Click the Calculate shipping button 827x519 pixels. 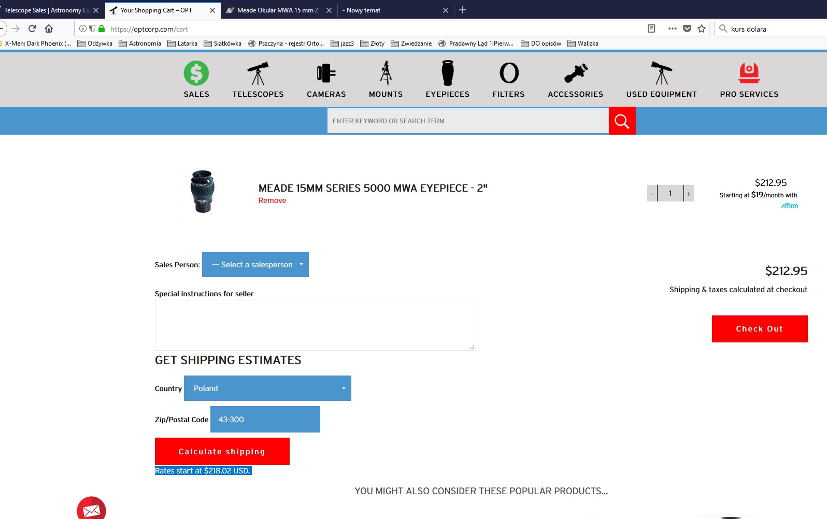[222, 452]
